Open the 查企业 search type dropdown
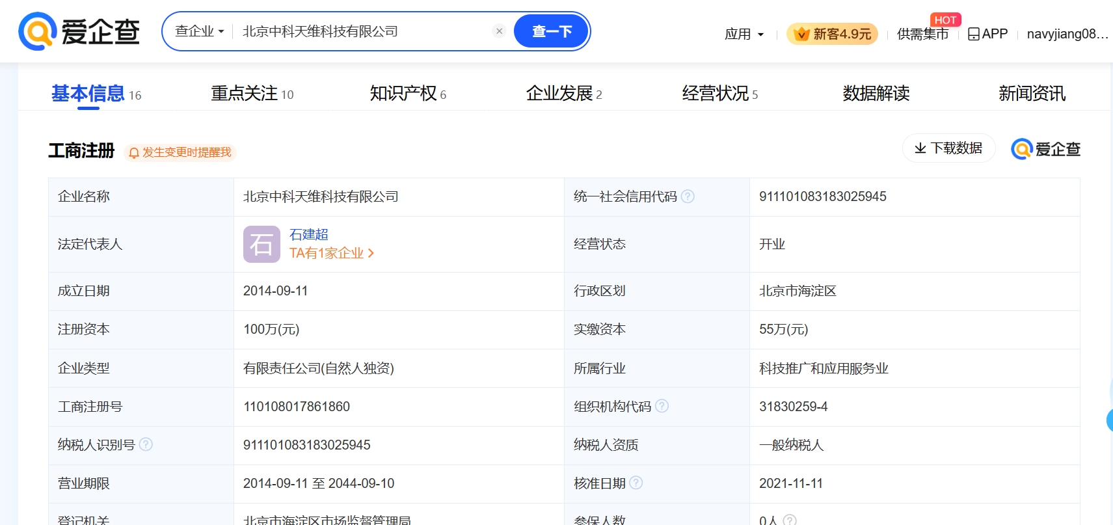This screenshot has width=1113, height=525. pos(199,31)
